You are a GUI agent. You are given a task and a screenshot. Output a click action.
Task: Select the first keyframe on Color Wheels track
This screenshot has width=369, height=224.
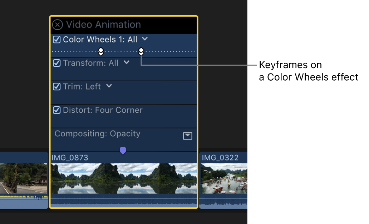coord(101,51)
